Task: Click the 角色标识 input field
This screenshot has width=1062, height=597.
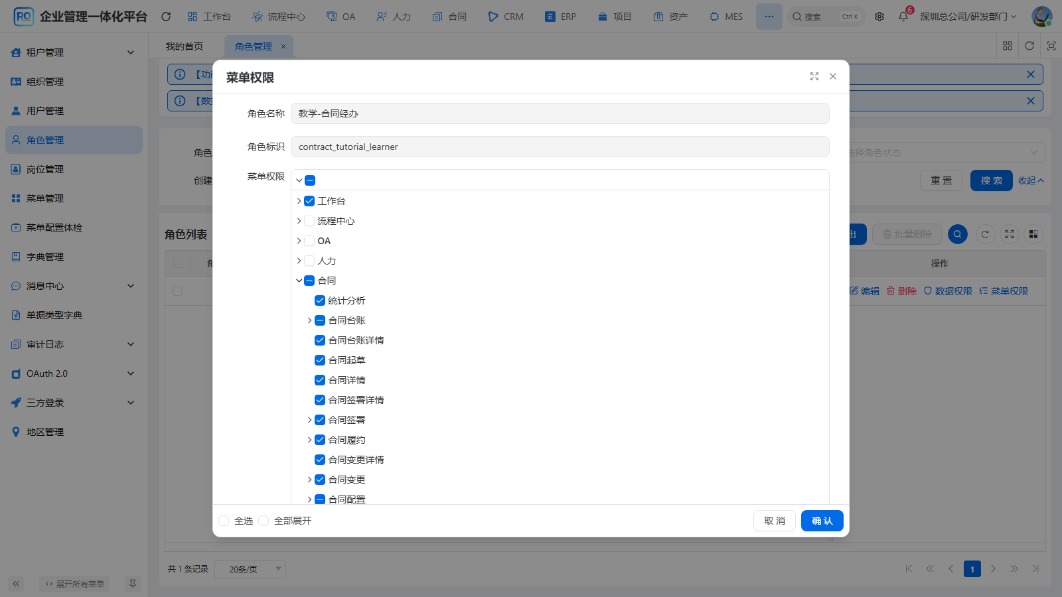Action: click(560, 147)
